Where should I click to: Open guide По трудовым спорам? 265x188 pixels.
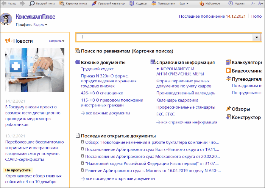point(246,92)
